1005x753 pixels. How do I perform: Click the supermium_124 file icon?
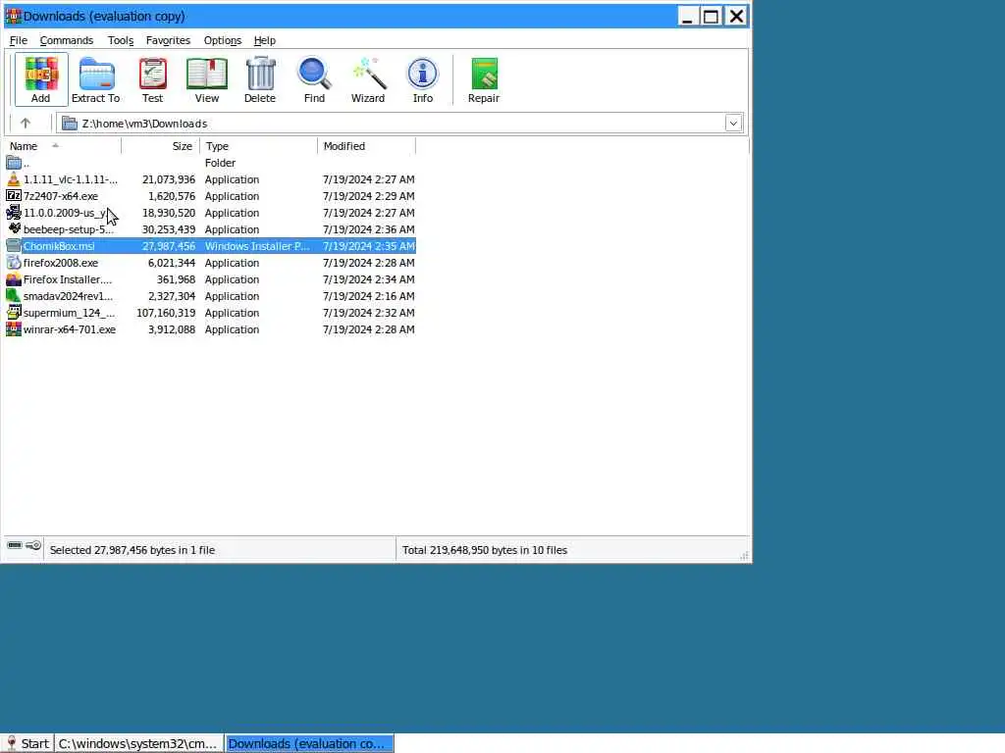pyautogui.click(x=14, y=313)
